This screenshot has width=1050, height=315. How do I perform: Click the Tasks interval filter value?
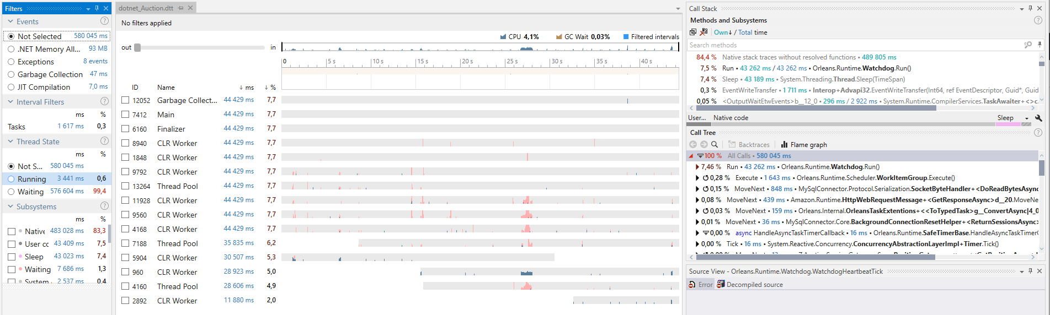pyautogui.click(x=71, y=126)
